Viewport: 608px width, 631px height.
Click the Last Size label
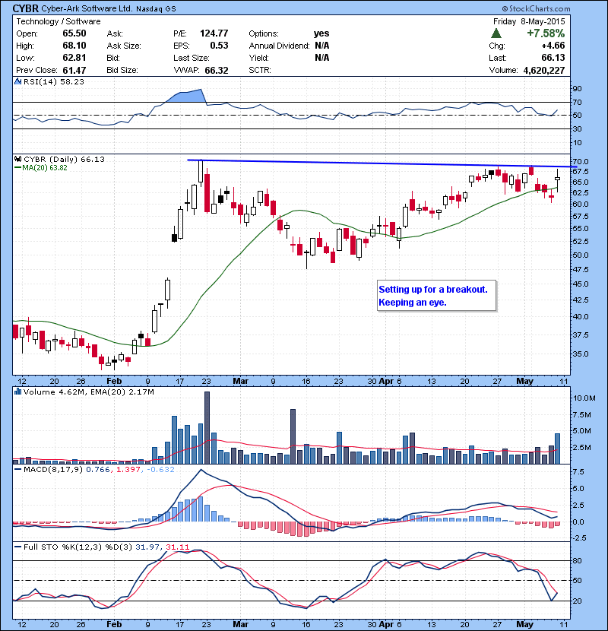[192, 58]
